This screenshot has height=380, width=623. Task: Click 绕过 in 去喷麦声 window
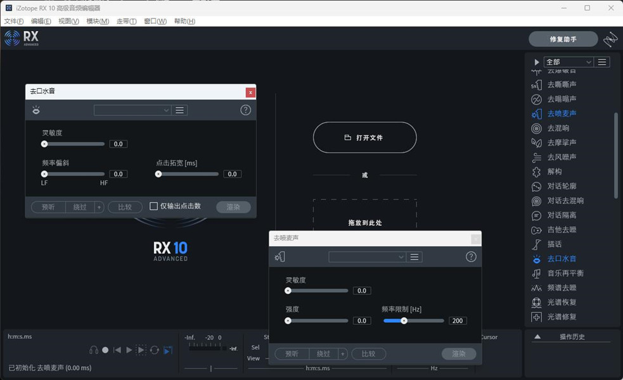[323, 354]
